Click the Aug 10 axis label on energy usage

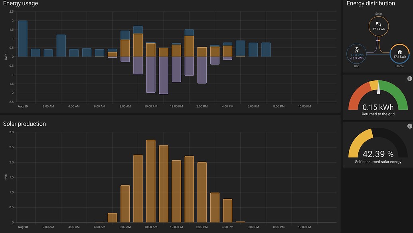coord(23,107)
